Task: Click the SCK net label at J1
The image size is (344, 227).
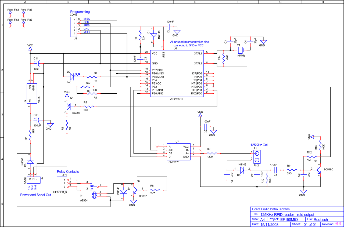Action: click(86, 22)
